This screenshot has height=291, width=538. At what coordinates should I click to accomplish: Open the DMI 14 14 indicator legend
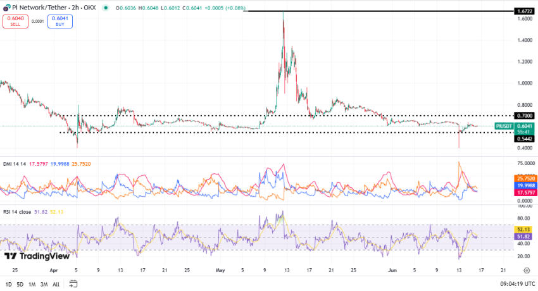tap(15, 164)
